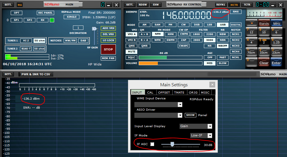The width and height of the screenshot is (287, 157).
Task: Click ADD VRX button
Action: [x=108, y=28]
